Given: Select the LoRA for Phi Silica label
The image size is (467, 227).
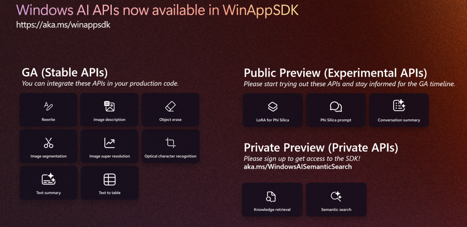Looking at the screenshot, I should [273, 120].
